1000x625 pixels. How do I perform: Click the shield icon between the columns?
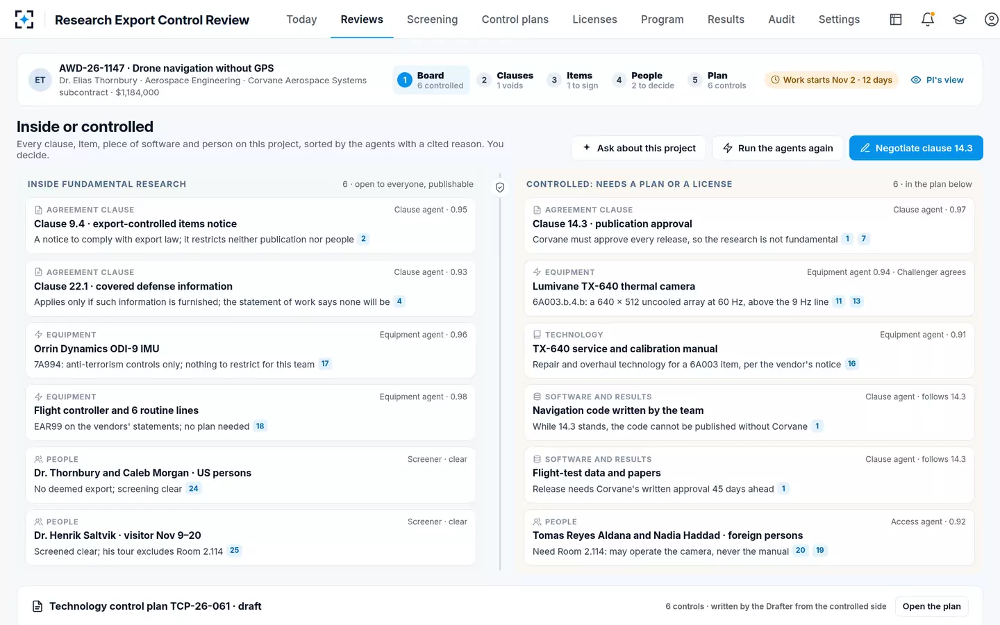500,187
